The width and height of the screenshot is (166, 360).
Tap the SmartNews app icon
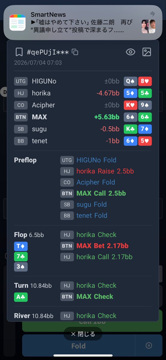click(x=18, y=22)
